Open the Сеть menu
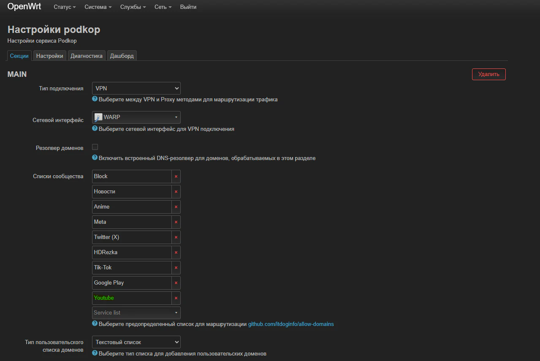The image size is (540, 361). [163, 7]
